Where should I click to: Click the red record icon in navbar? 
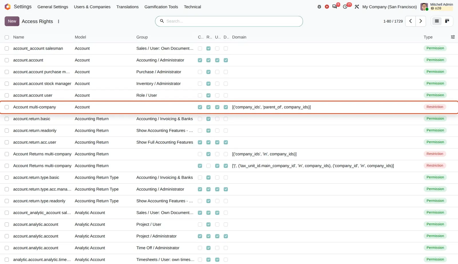point(327,7)
